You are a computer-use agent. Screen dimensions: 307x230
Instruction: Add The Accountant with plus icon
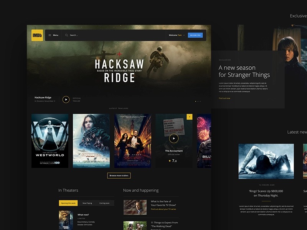(189, 117)
